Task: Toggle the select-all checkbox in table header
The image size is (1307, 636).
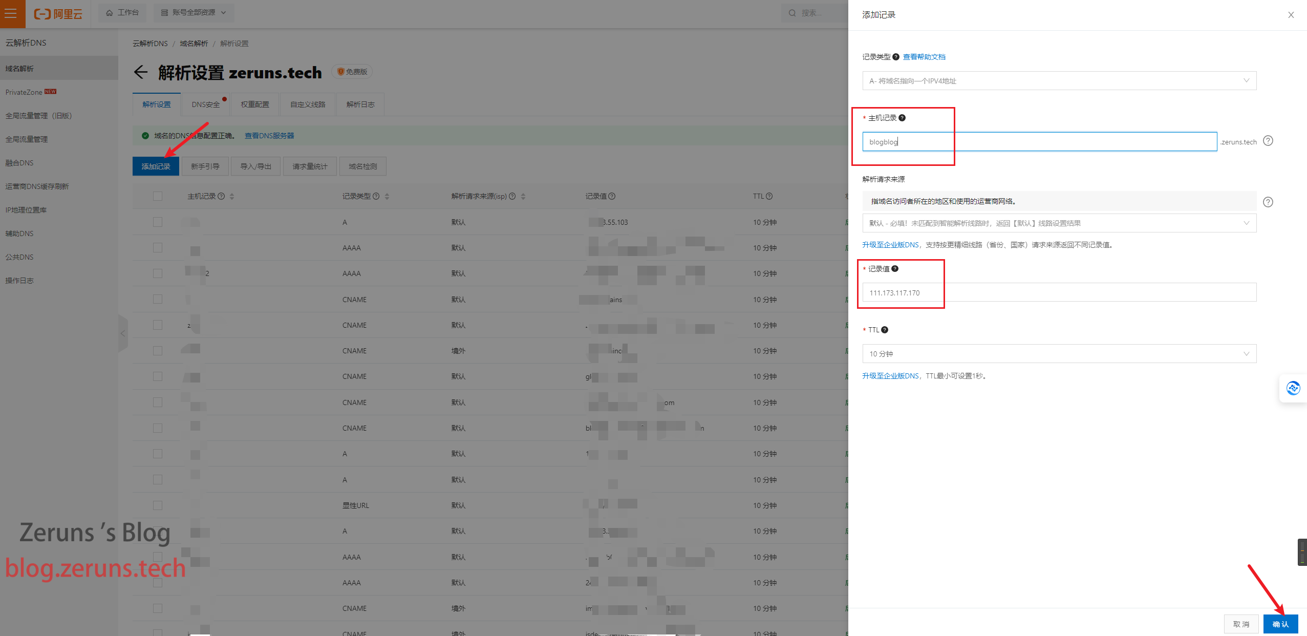Action: [x=158, y=196]
